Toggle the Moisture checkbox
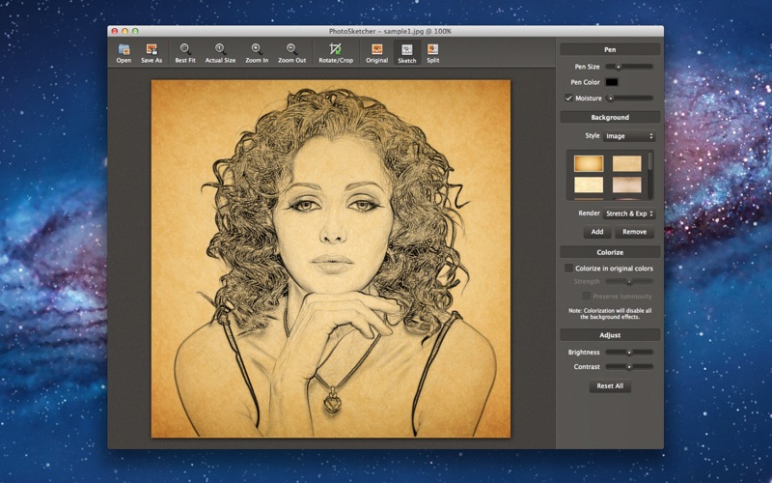The image size is (772, 483). tap(569, 98)
